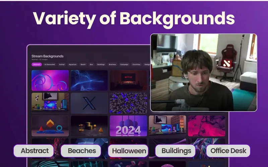Pick the X logo background thumbnail
The image size is (268, 167).
89,103
